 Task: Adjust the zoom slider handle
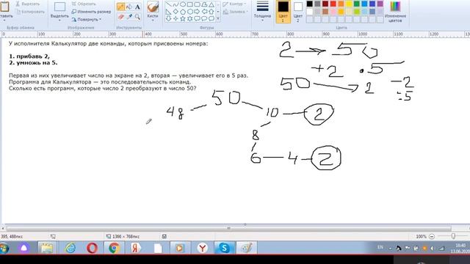click(x=453, y=236)
